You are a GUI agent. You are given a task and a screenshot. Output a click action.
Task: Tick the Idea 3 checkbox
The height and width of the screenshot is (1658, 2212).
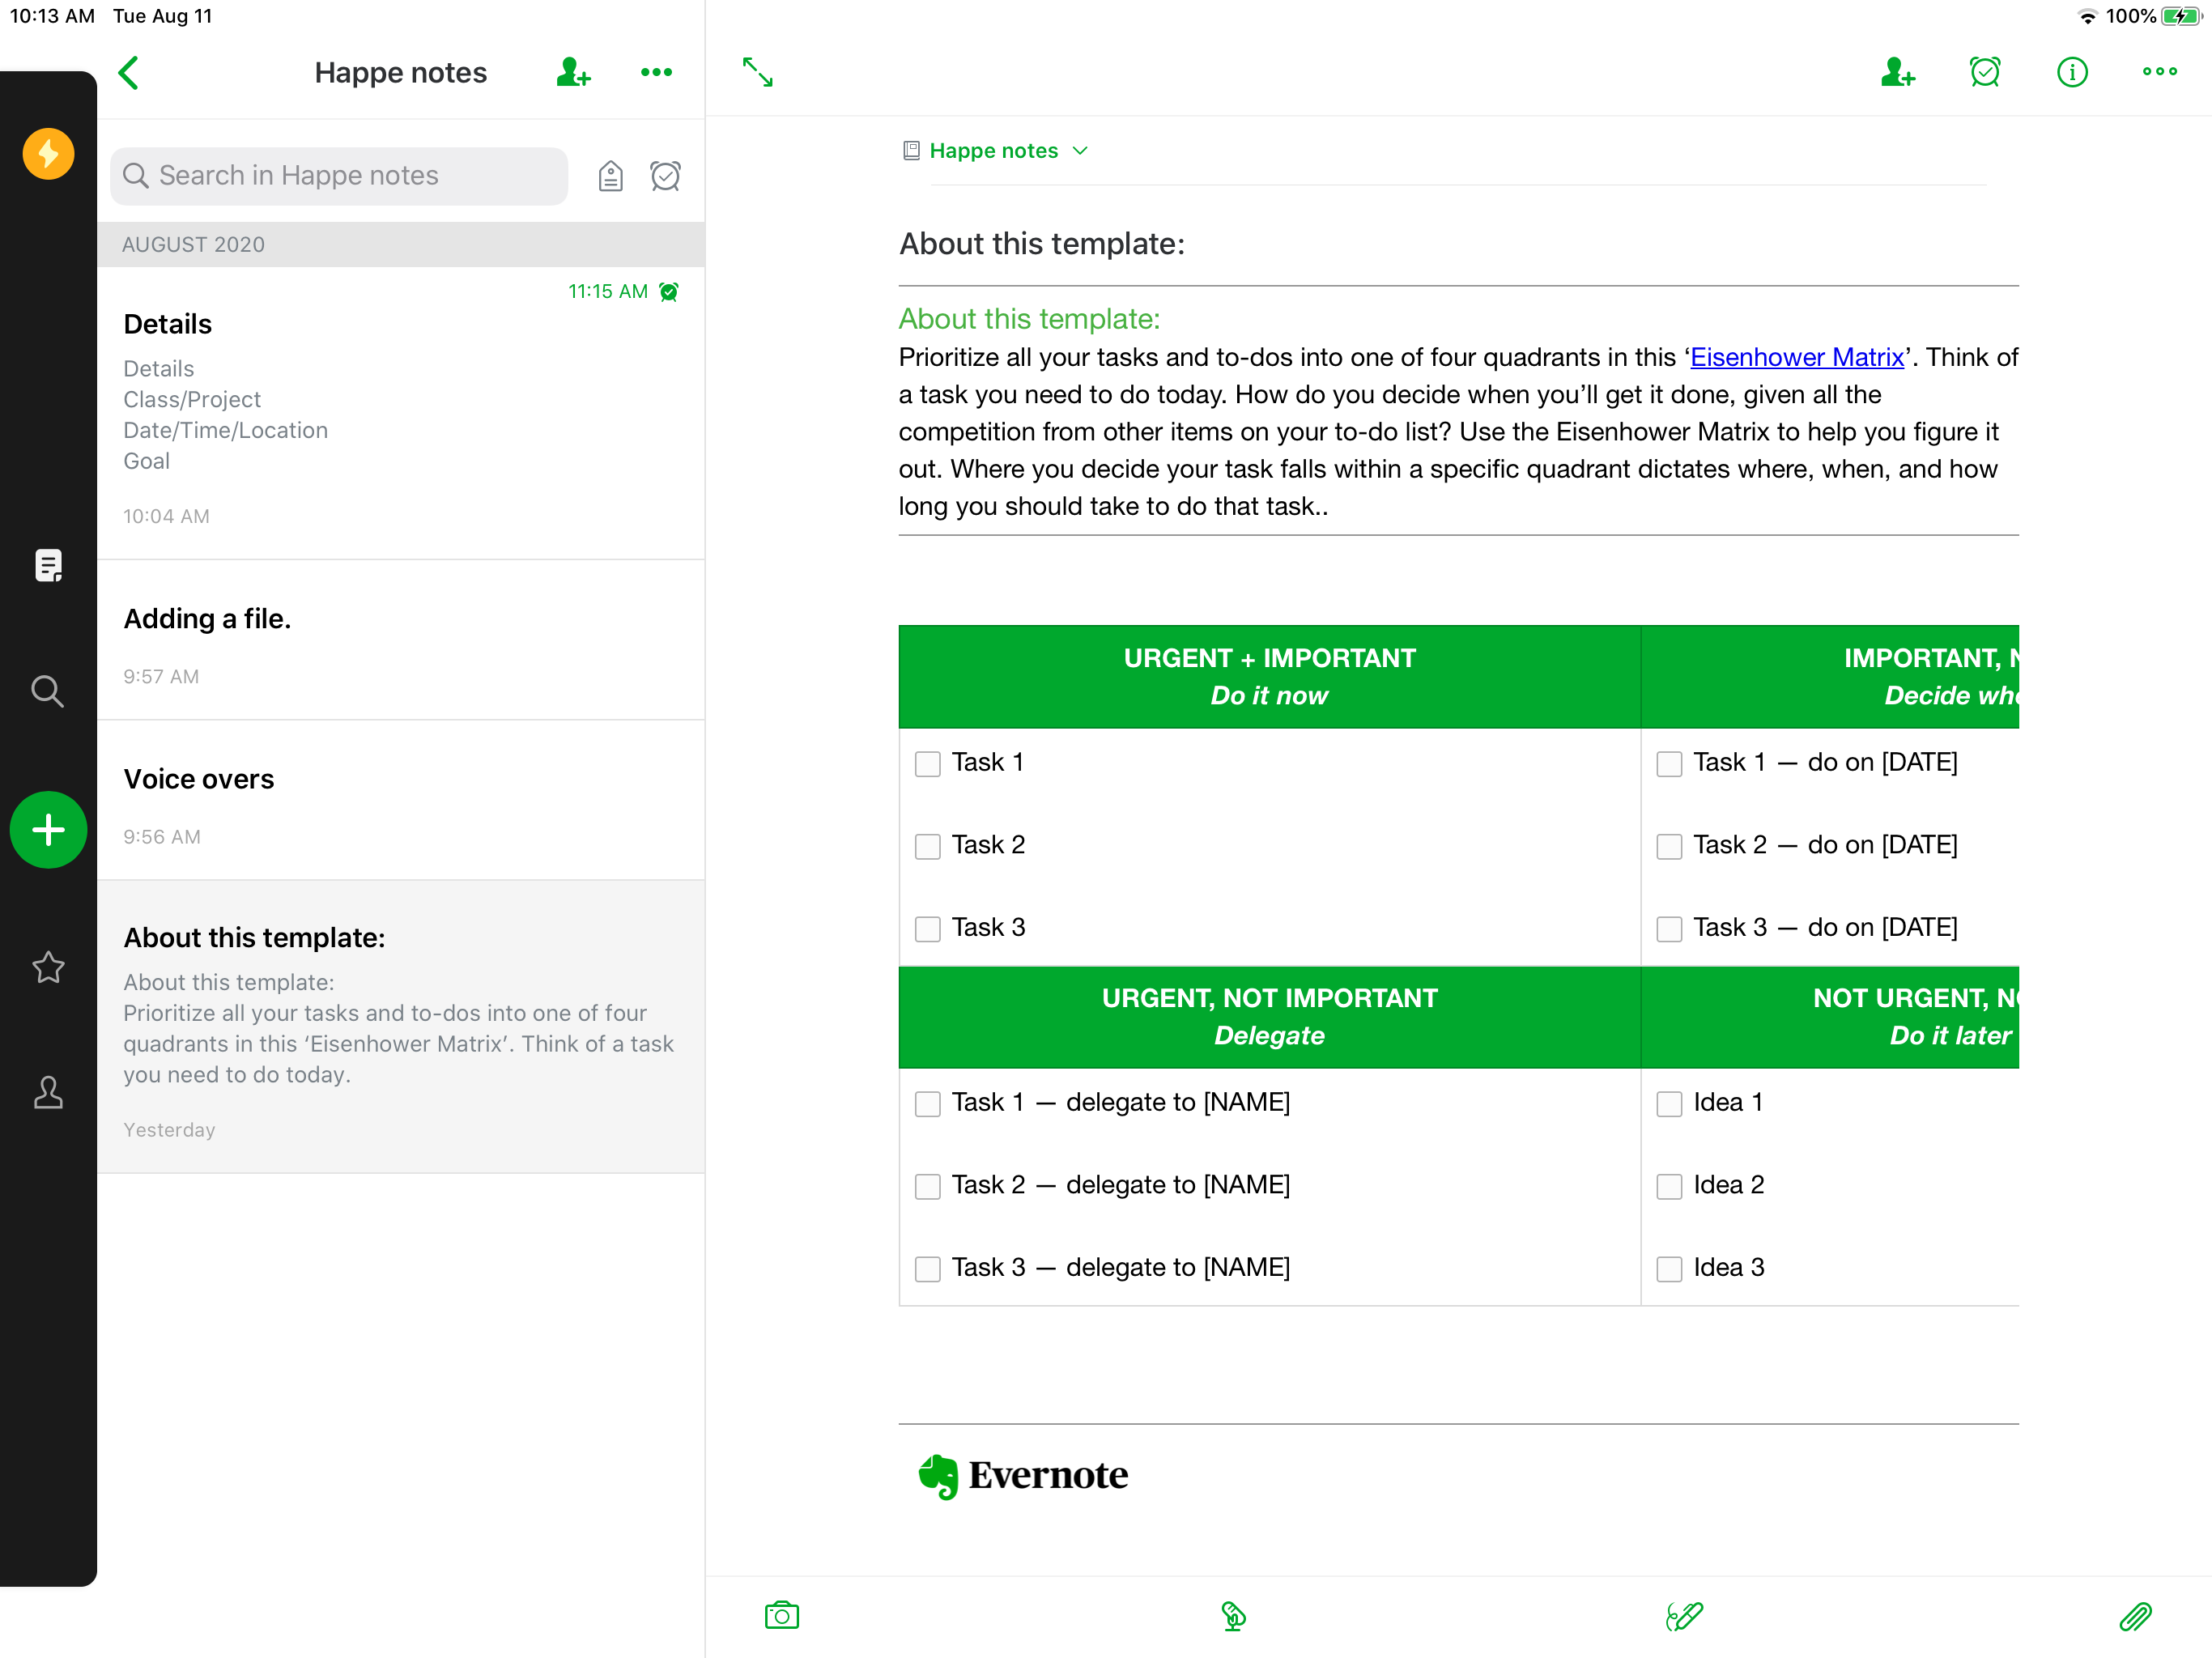click(1669, 1269)
